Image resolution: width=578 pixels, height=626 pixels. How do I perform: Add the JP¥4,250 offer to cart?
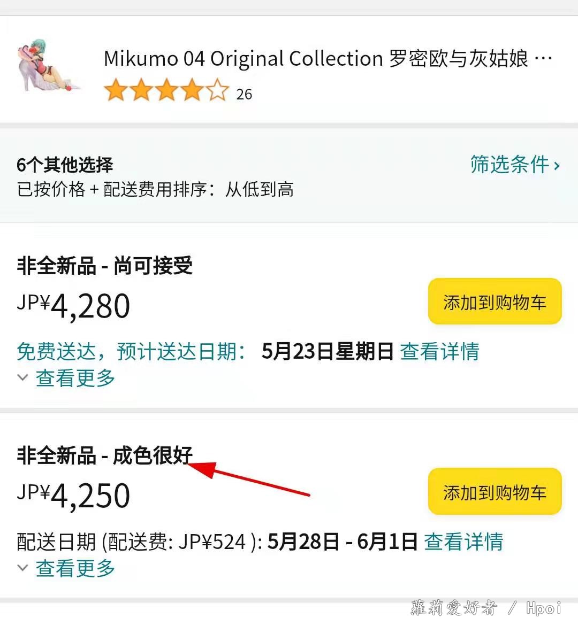point(495,491)
